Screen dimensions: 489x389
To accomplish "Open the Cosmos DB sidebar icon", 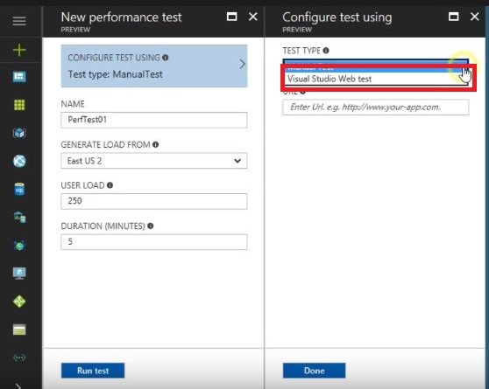I will (x=19, y=246).
